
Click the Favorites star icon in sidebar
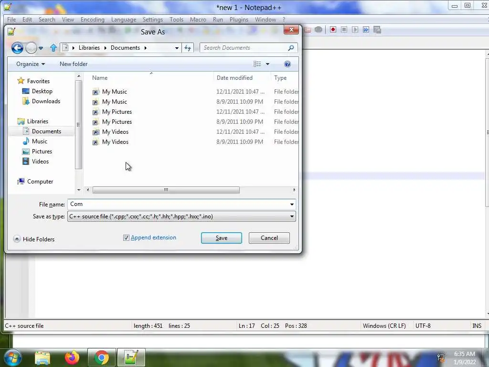point(21,81)
